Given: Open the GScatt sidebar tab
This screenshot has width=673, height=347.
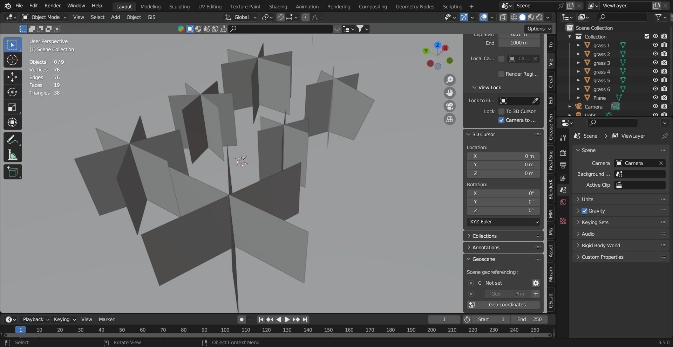Looking at the screenshot, I should pyautogui.click(x=551, y=300).
